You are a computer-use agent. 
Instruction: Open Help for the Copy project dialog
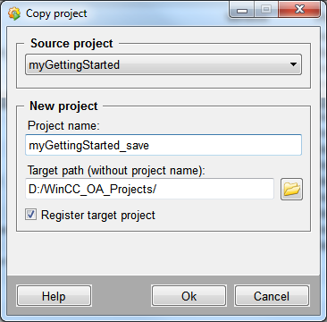tap(54, 296)
